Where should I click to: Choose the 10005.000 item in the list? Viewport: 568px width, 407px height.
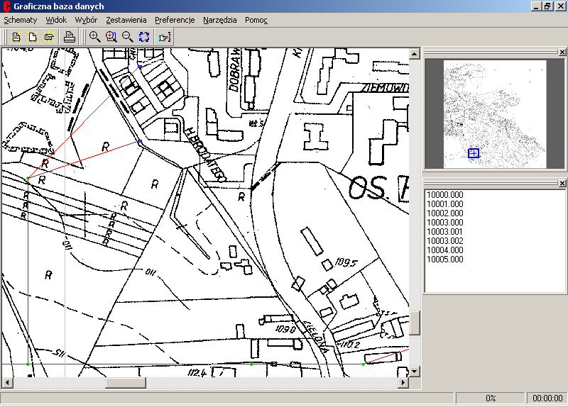click(x=444, y=260)
